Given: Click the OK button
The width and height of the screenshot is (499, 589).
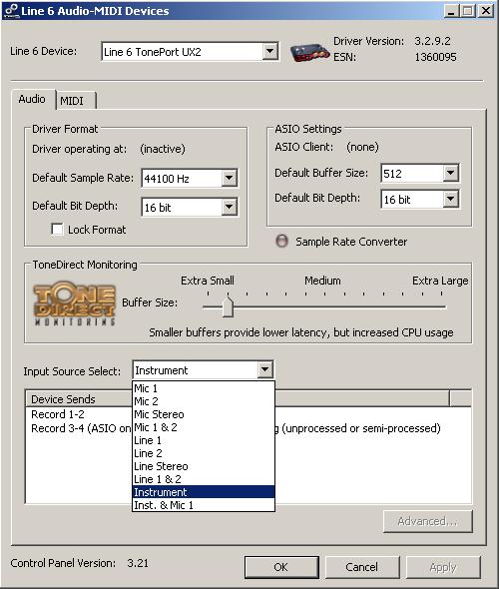Looking at the screenshot, I should coord(281,567).
